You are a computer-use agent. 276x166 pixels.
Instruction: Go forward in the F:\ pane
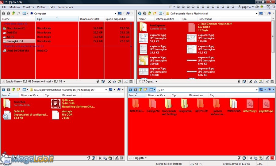(135, 90)
